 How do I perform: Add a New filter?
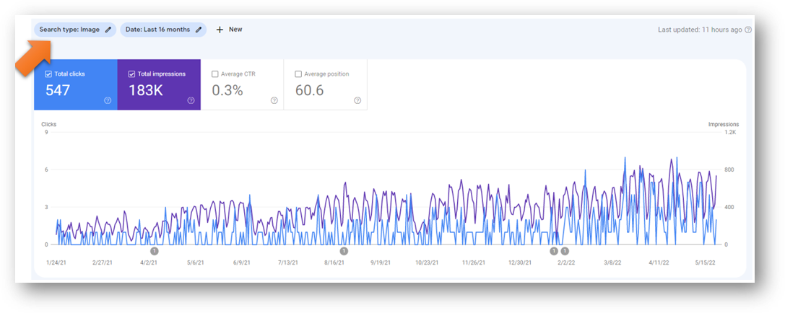[x=230, y=30]
